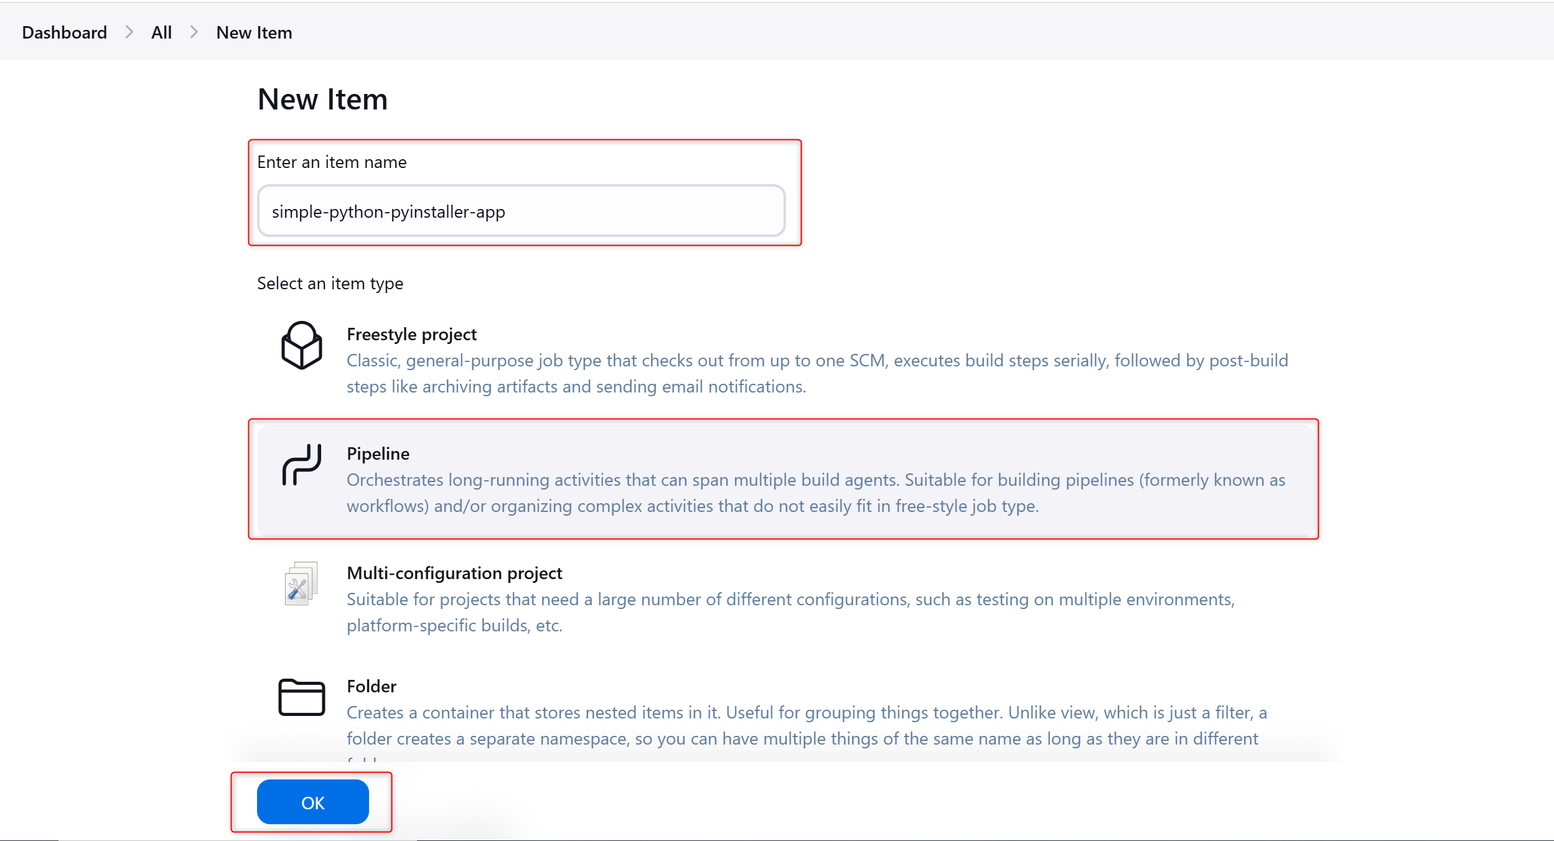Viewport: 1554px width, 841px height.
Task: Select the Pipeline item type title
Action: click(x=378, y=454)
